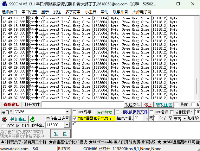Click the 保存数据 button

pyautogui.click(x=105, y=112)
